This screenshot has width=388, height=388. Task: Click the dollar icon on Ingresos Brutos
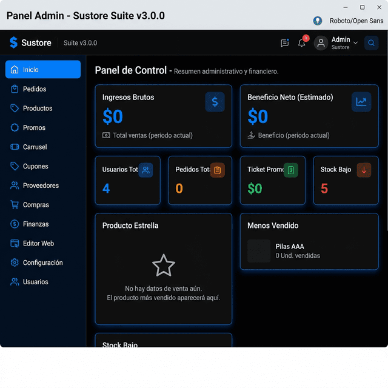click(215, 102)
